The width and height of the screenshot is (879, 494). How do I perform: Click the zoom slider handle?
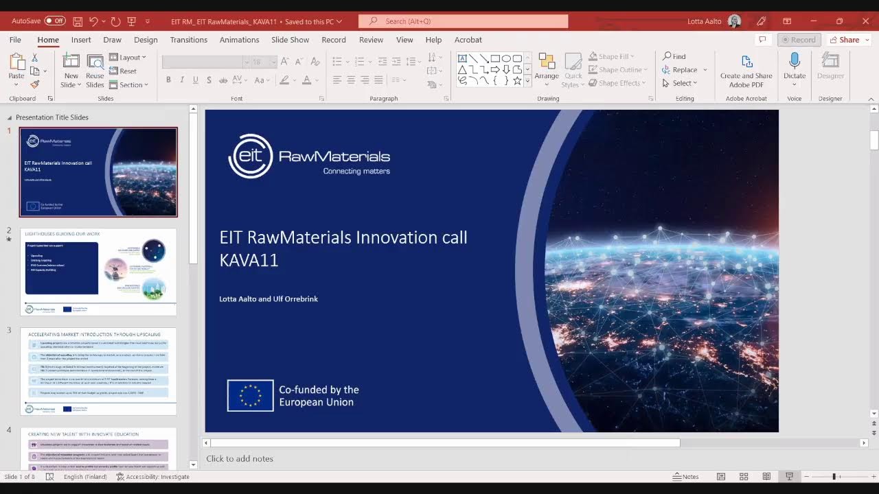[834, 476]
